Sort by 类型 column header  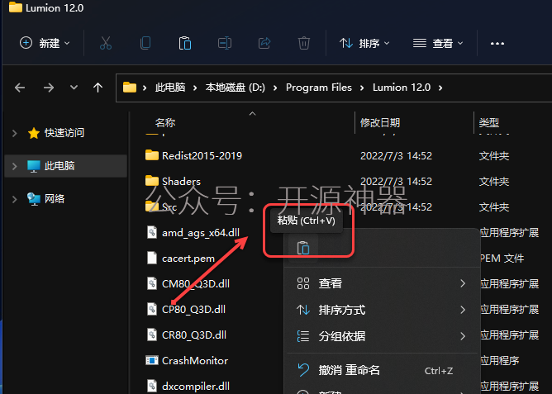click(488, 122)
